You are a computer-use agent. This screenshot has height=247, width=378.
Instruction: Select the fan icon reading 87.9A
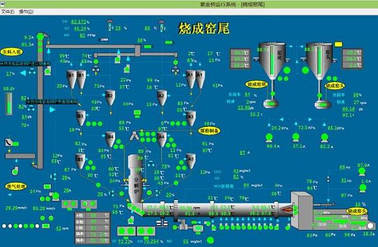(361, 172)
